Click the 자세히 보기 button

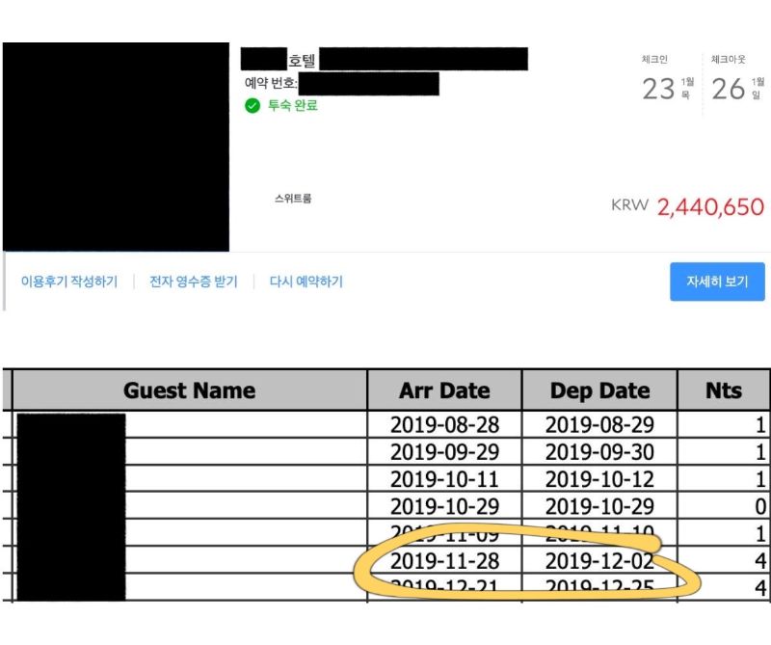[717, 282]
